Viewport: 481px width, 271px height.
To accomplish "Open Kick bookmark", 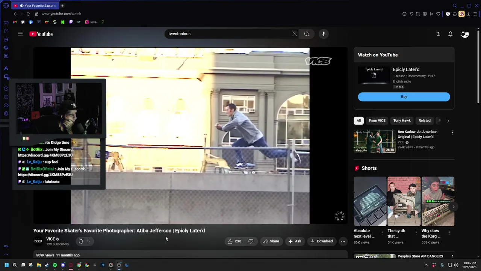I will tap(63, 22).
